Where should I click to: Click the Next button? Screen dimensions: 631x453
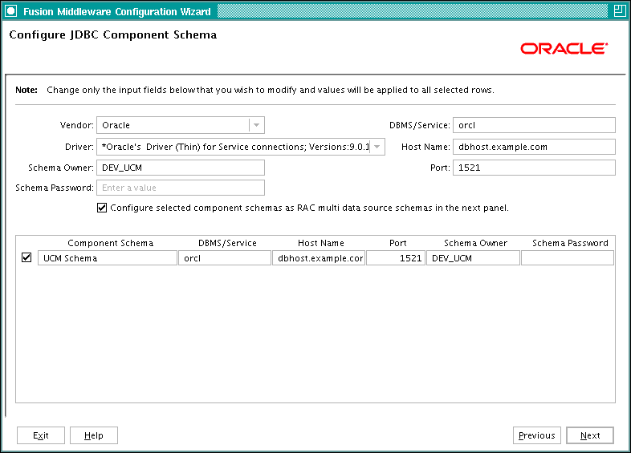click(590, 435)
